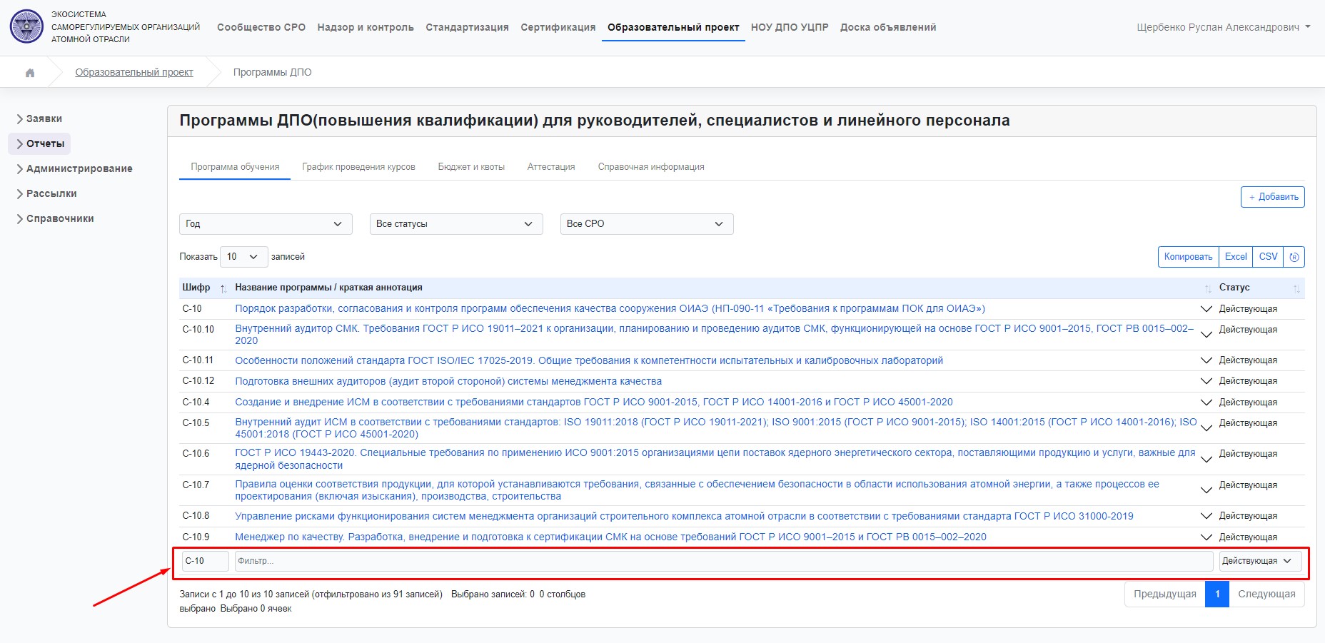Open program Правила оценки соответствия продукции
This screenshot has height=643, width=1325.
(x=697, y=490)
